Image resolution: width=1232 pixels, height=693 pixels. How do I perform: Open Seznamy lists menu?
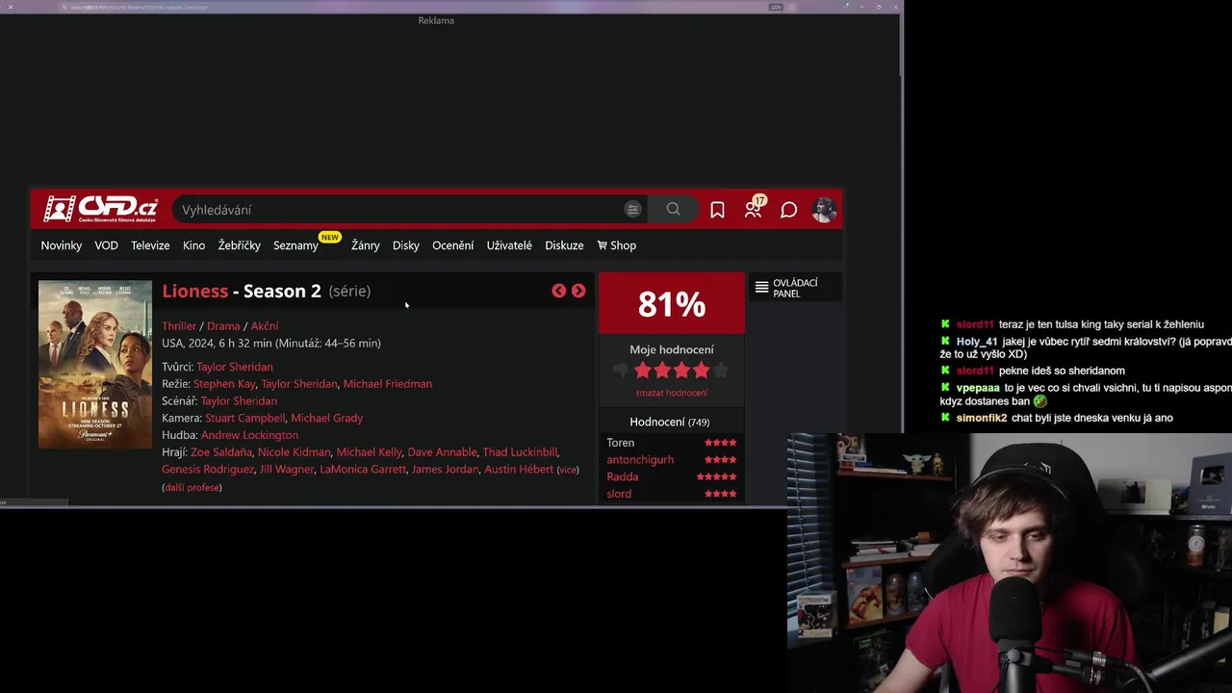click(295, 245)
